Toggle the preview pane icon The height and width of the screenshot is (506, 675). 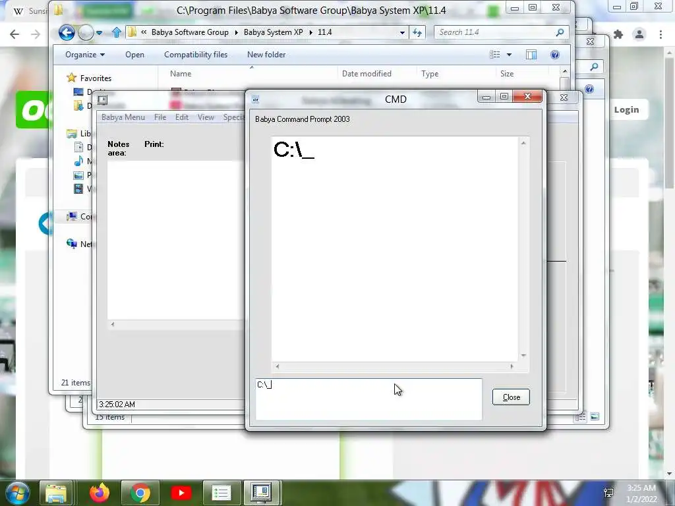pyautogui.click(x=531, y=55)
